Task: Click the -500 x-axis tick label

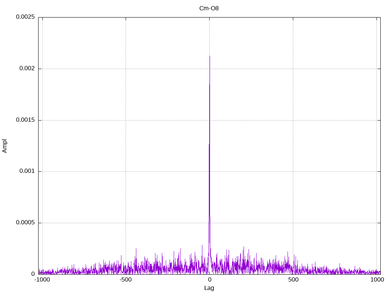Action: (126, 280)
